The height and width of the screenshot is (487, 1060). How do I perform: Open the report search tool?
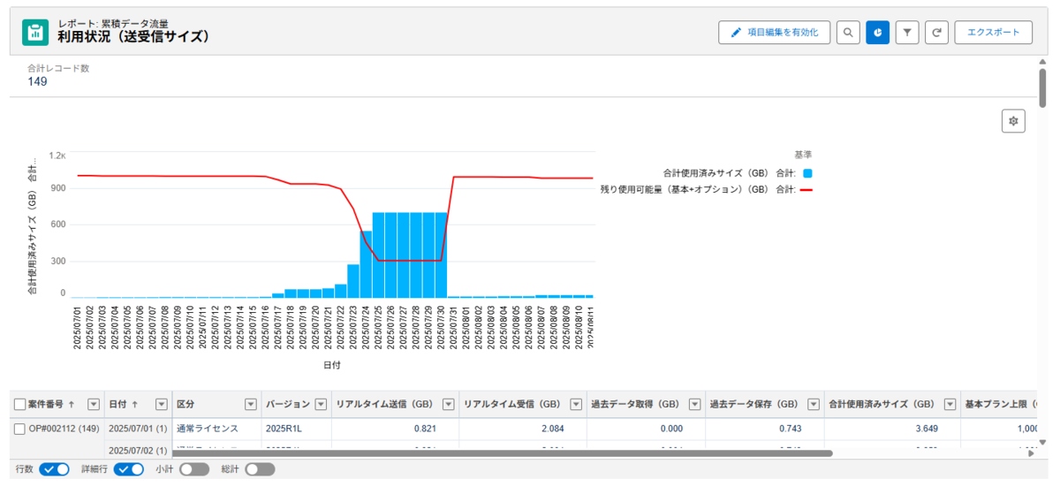tap(848, 33)
